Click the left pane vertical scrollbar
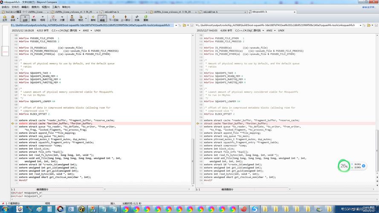 pyautogui.click(x=193, y=161)
